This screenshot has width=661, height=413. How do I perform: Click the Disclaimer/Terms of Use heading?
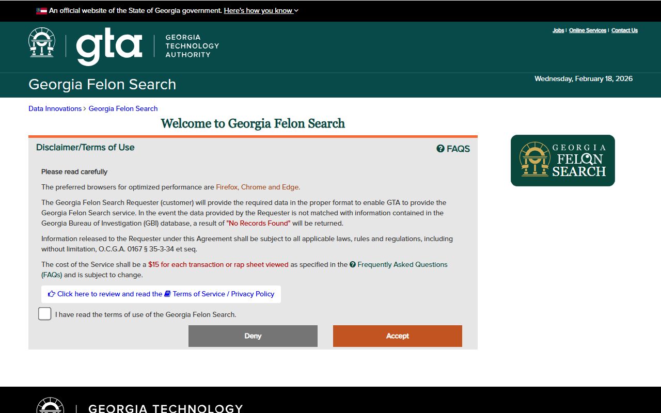[85, 147]
